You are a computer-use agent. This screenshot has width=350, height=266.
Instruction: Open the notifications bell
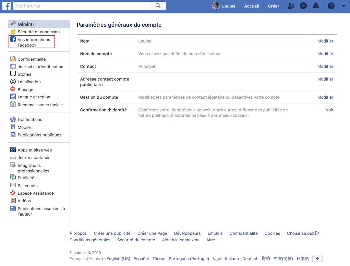pos(315,6)
